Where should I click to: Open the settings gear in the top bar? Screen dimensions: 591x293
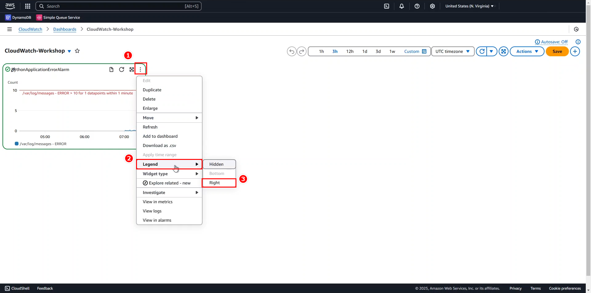tap(432, 6)
